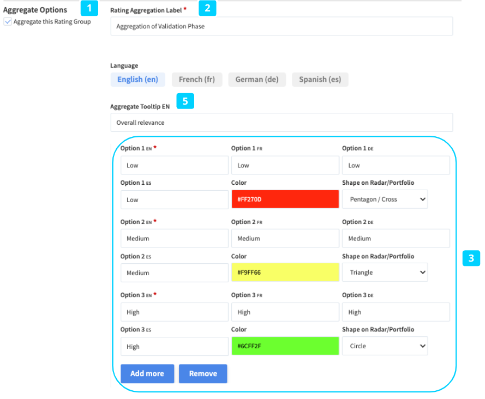
Task: Select the Spanish (es) language tab
Action: tap(320, 80)
